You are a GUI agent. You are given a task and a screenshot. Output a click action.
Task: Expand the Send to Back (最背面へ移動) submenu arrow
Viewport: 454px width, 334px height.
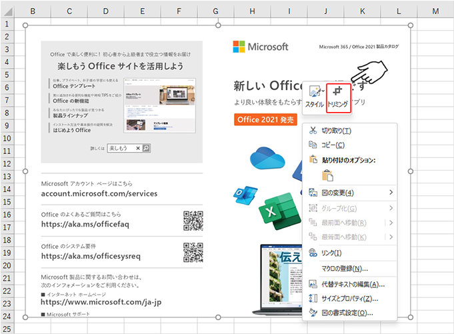(x=391, y=237)
